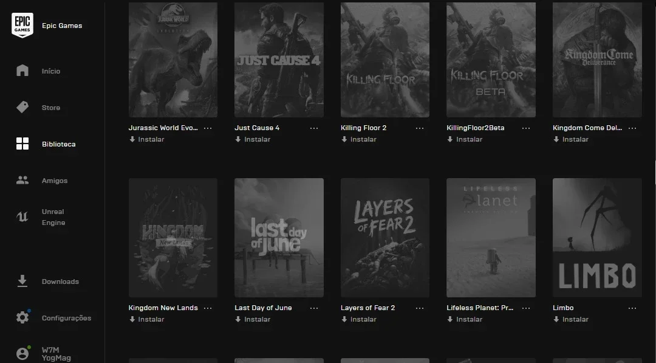Click Instalar under Killing Floor 2
656x363 pixels.
pos(363,139)
